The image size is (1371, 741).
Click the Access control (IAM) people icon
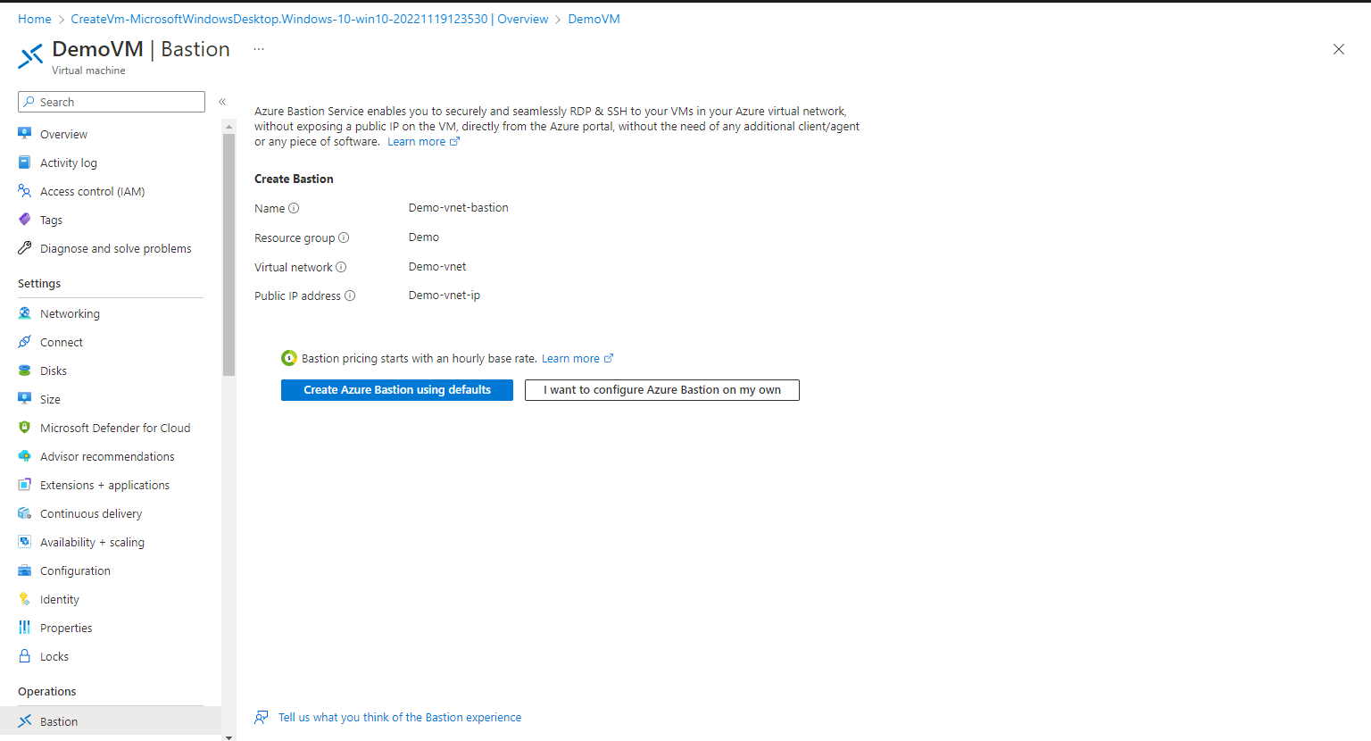pos(25,191)
